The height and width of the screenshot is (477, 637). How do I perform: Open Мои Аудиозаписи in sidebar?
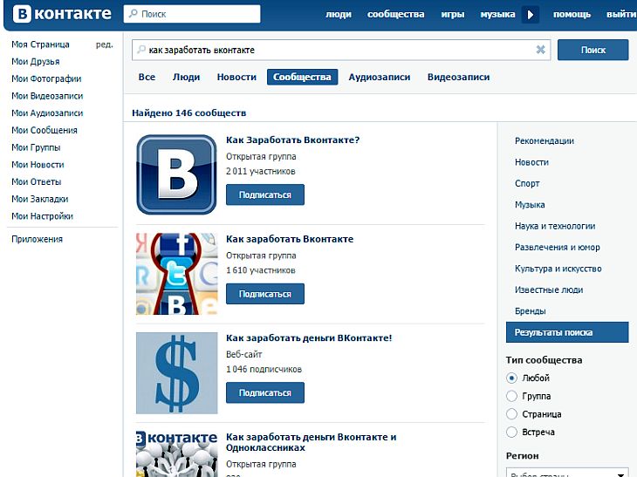pyautogui.click(x=47, y=112)
